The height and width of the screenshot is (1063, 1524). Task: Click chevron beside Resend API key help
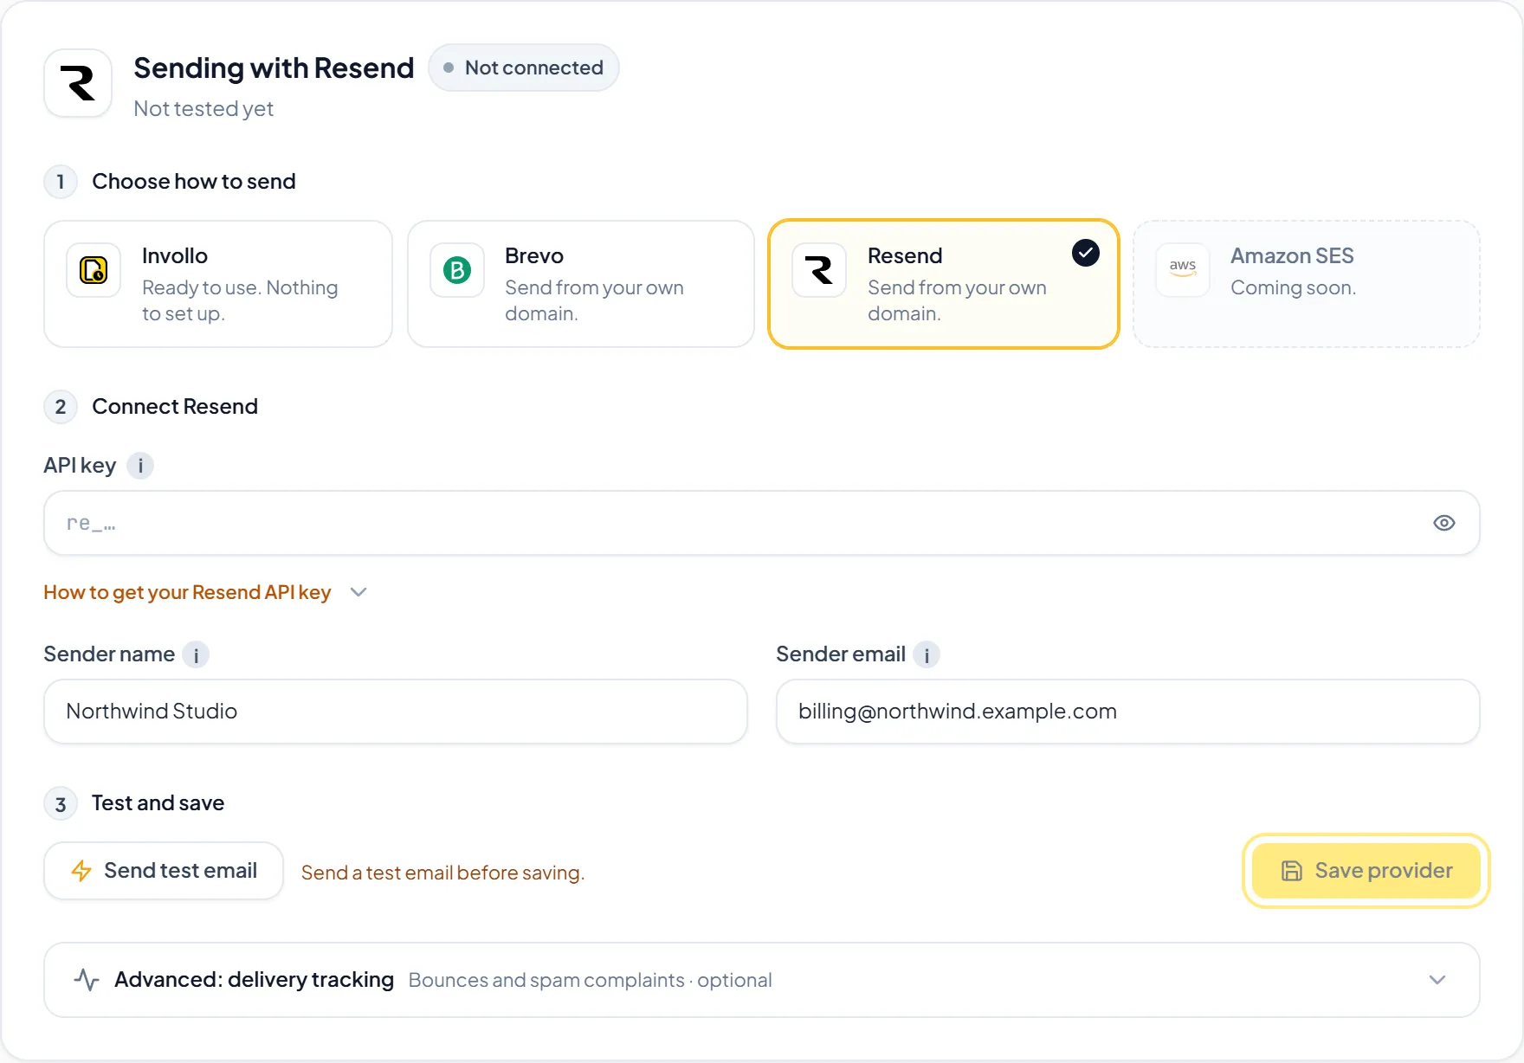coord(358,592)
